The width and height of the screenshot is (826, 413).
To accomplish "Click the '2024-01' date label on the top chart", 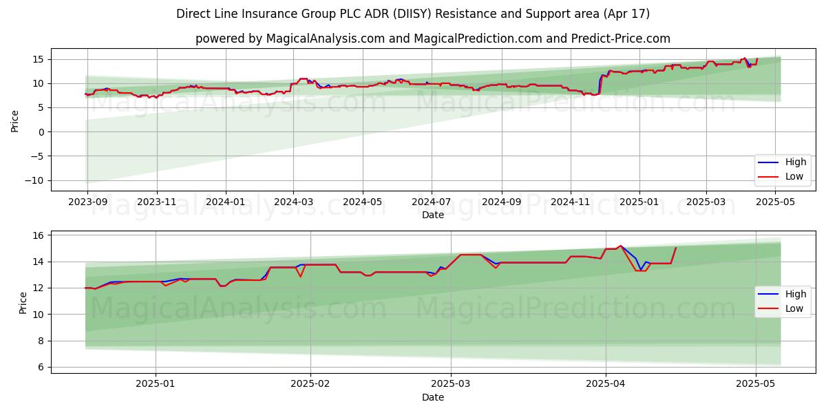I will 226,204.
